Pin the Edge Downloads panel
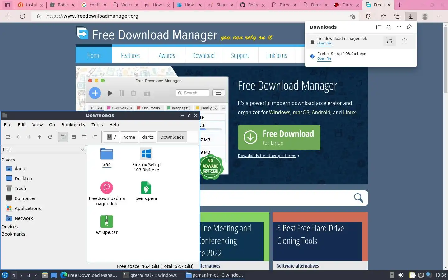The width and height of the screenshot is (448, 280). [x=409, y=27]
